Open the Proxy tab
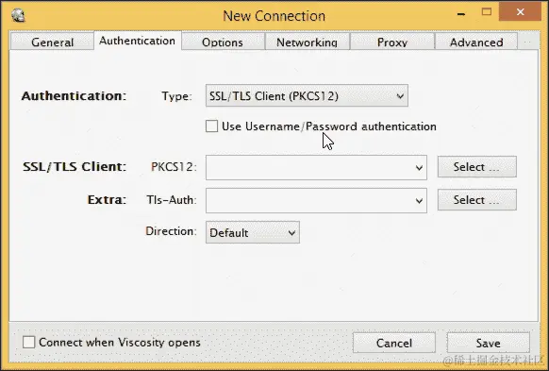The image size is (549, 371). coord(392,42)
